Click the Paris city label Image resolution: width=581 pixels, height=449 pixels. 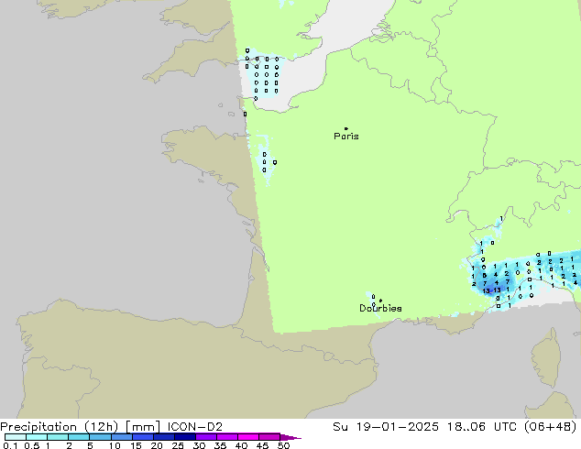tap(346, 137)
